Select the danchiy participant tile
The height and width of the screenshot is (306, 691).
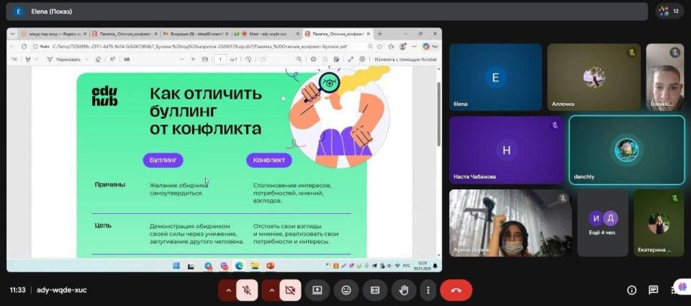(626, 150)
